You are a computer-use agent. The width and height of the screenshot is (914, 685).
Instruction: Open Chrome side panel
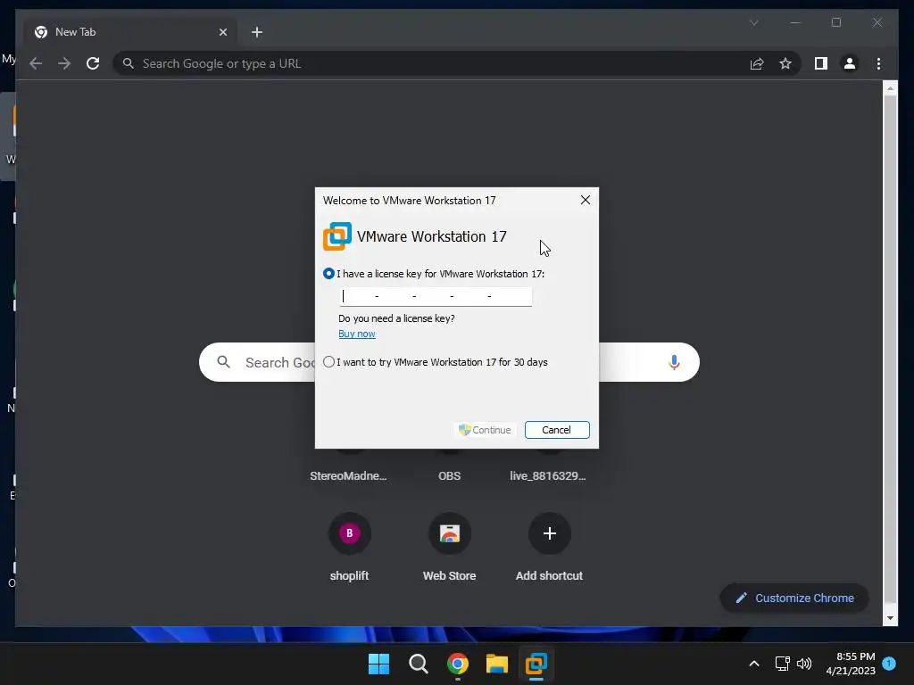tap(821, 63)
